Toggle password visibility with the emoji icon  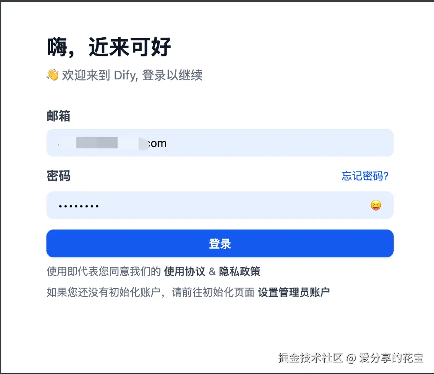tap(375, 205)
